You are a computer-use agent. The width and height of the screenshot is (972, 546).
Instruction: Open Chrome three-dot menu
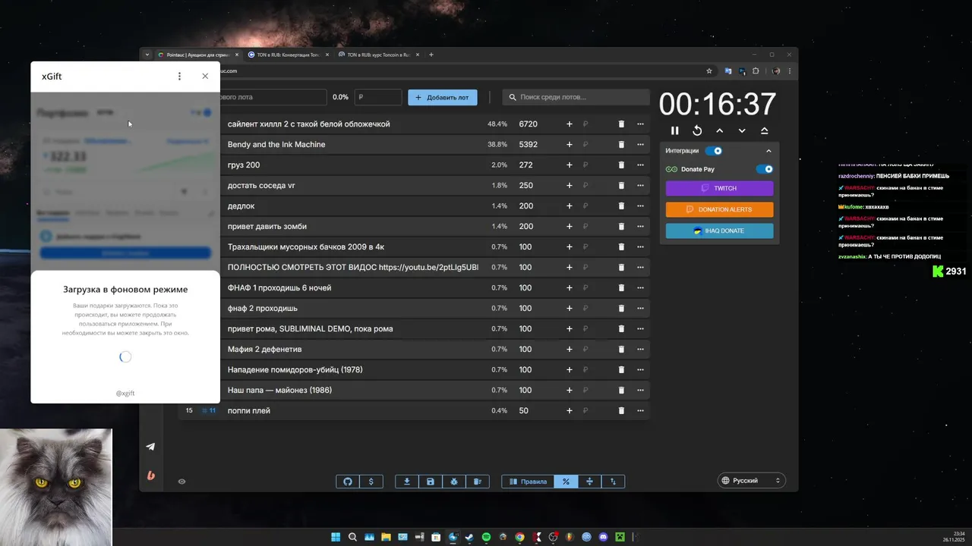pos(789,71)
